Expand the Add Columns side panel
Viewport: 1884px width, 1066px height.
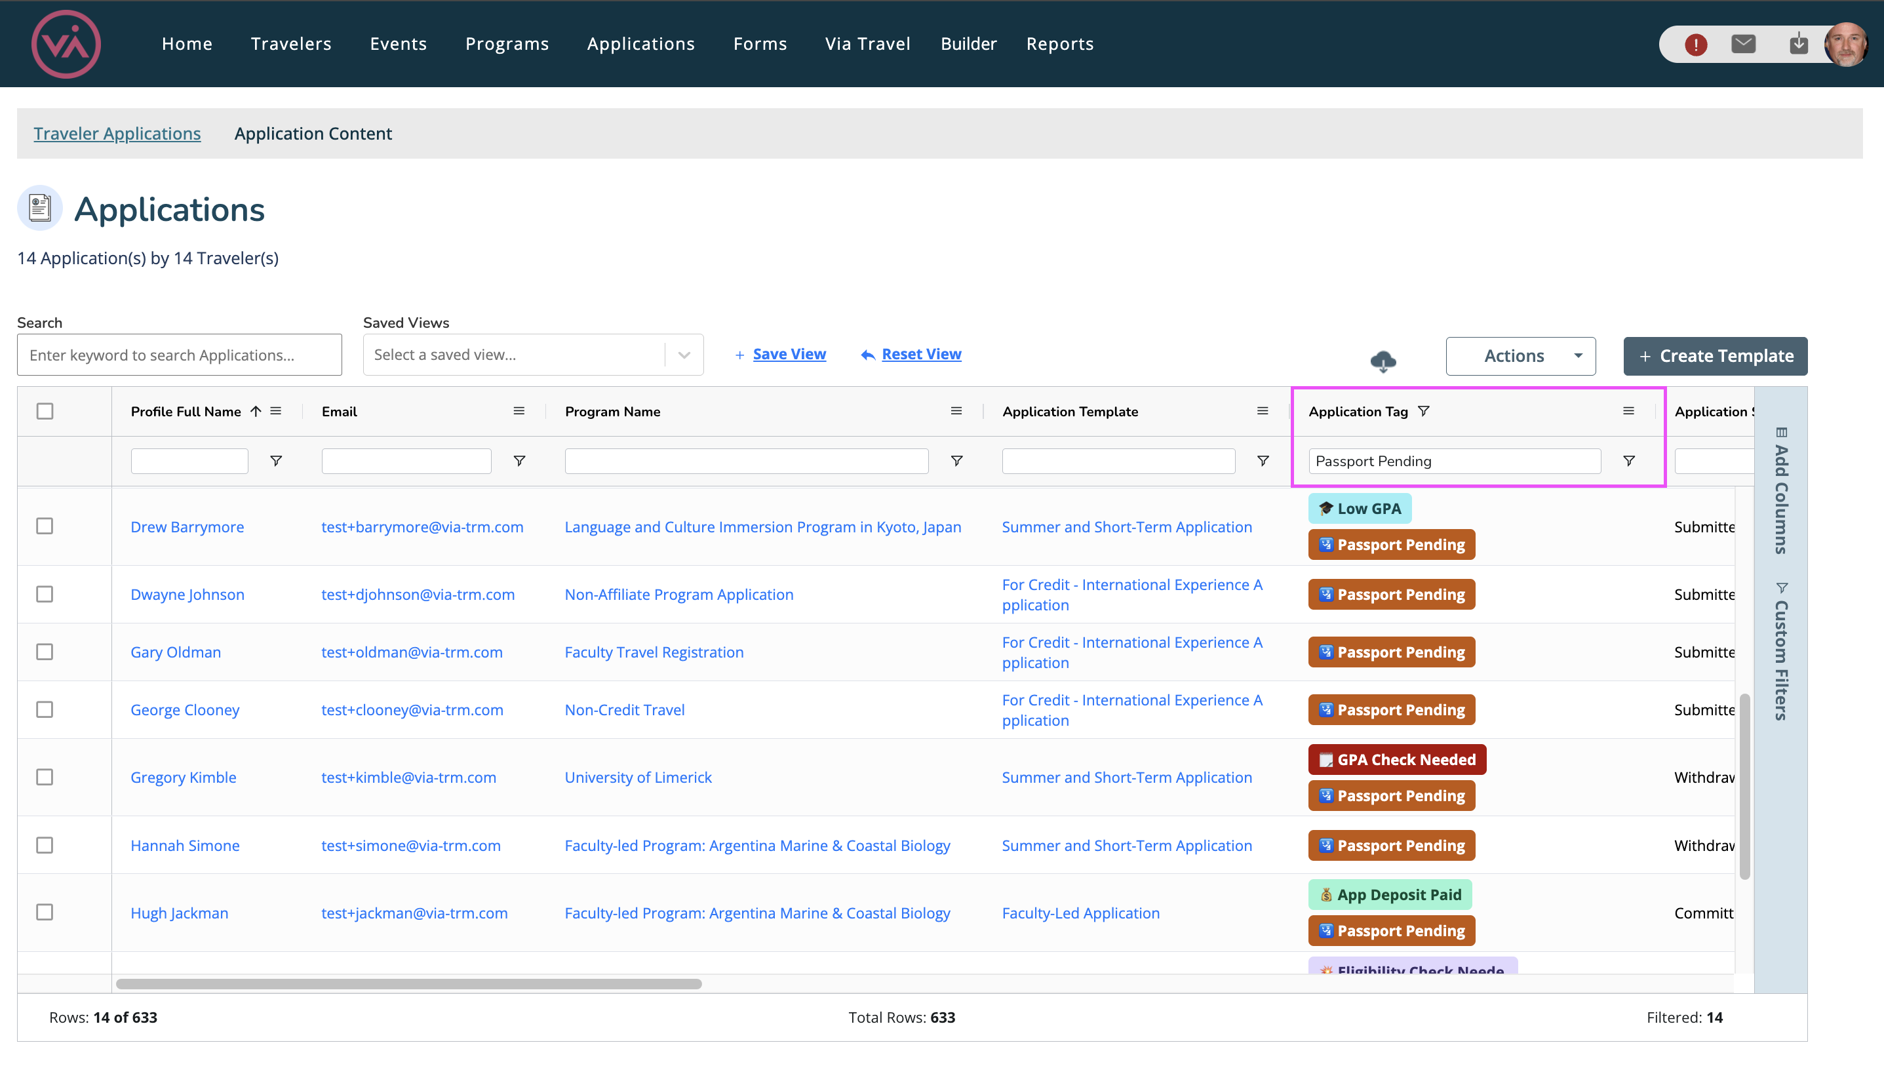coord(1781,490)
